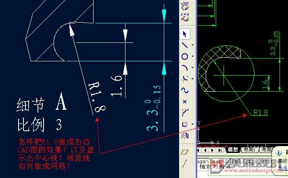Choose the Line sketch tool
Image resolution: width=288 pixels, height=178 pixels.
click(185, 45)
